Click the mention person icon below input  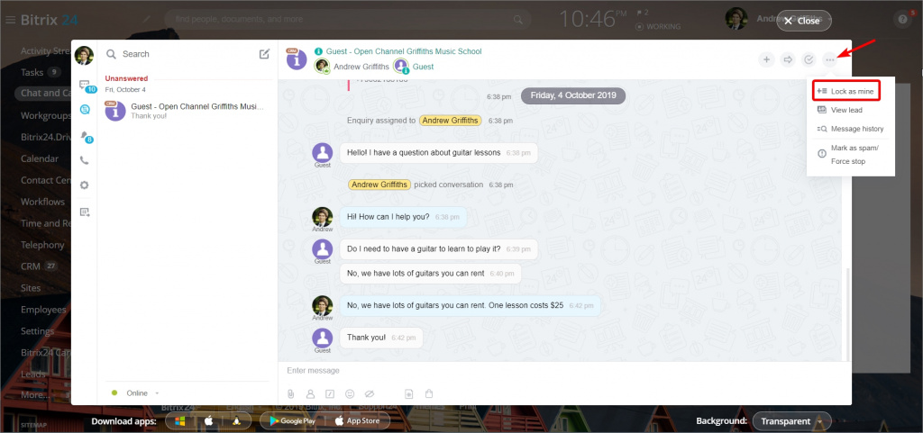point(310,393)
